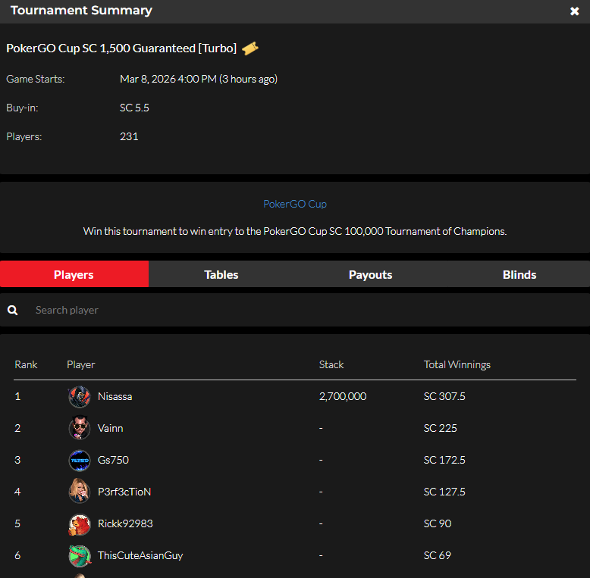590x578 pixels.
Task: Select player name Vainn
Action: coord(110,428)
